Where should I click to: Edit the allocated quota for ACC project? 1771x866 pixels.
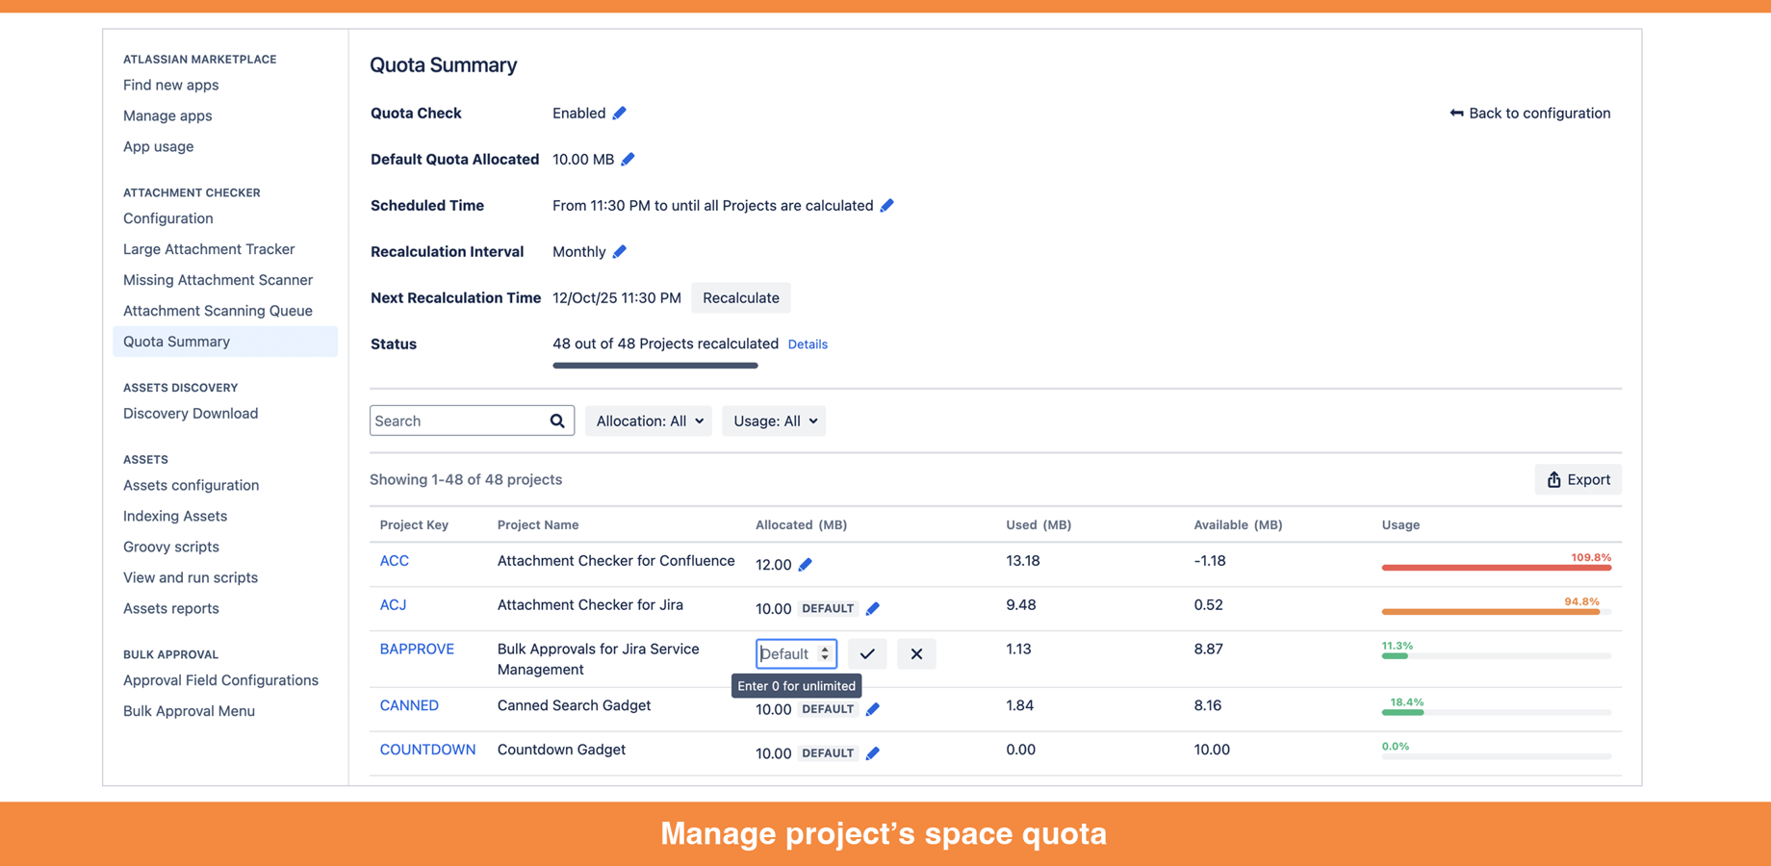click(x=807, y=565)
